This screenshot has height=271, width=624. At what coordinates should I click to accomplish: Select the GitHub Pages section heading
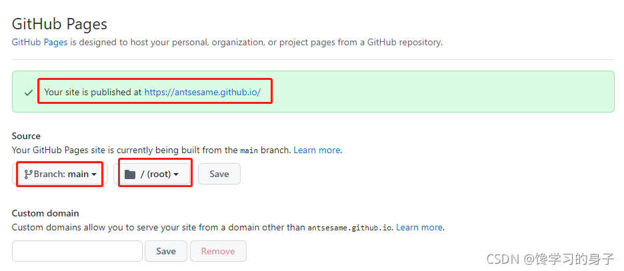pos(60,24)
